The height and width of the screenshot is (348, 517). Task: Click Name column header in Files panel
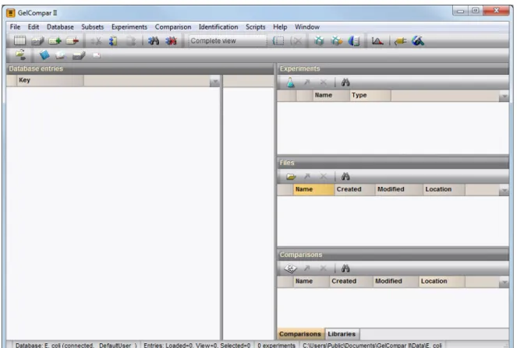[x=313, y=189]
